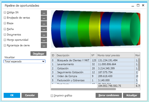Toggle Porcentaje de cierre checkbox
This screenshot has width=149, height=102.
pyautogui.click(x=5, y=45)
